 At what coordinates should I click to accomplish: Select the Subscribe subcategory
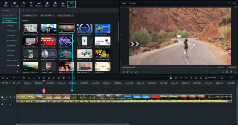10,56
